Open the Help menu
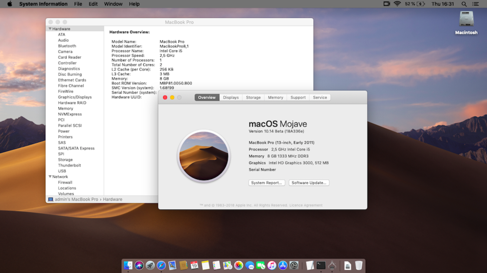Image resolution: width=487 pixels, height=273 pixels. coord(134,4)
